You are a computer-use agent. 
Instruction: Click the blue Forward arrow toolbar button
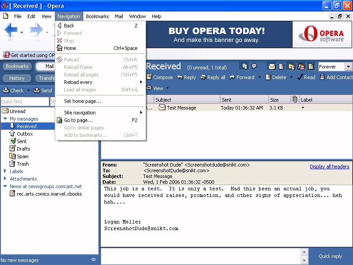[x=36, y=29]
